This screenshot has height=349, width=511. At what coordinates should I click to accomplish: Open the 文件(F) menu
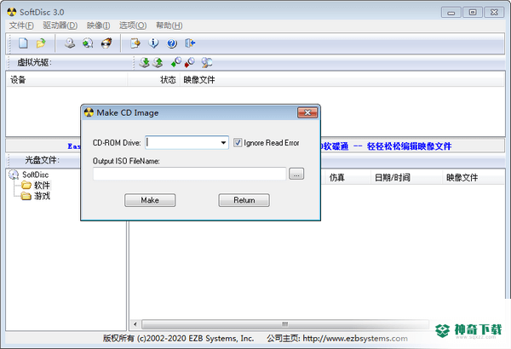21,26
